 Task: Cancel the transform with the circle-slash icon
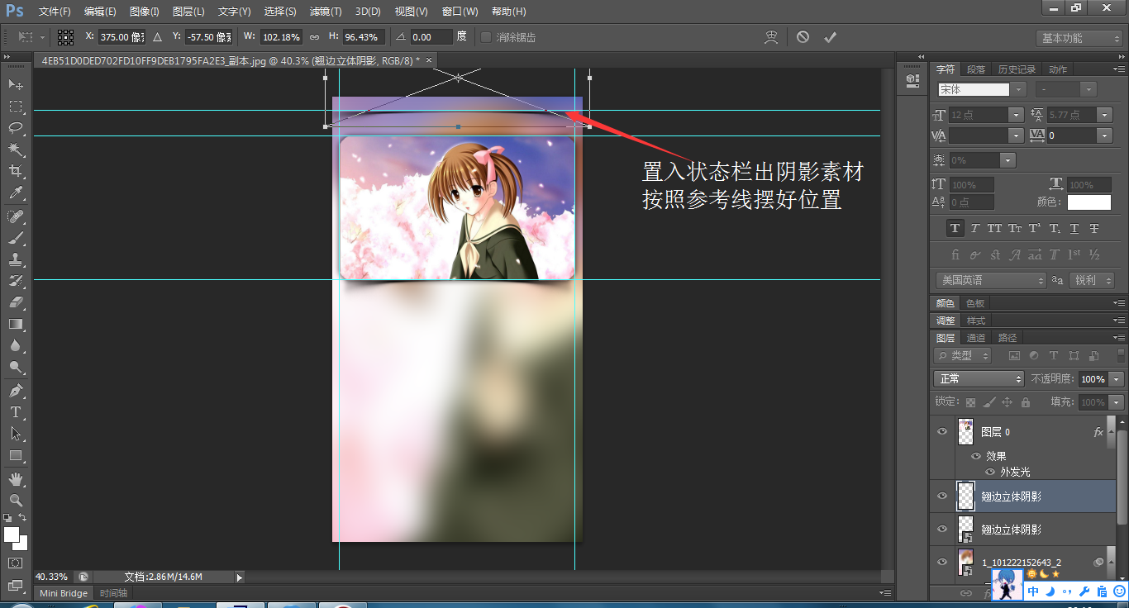[x=803, y=37]
